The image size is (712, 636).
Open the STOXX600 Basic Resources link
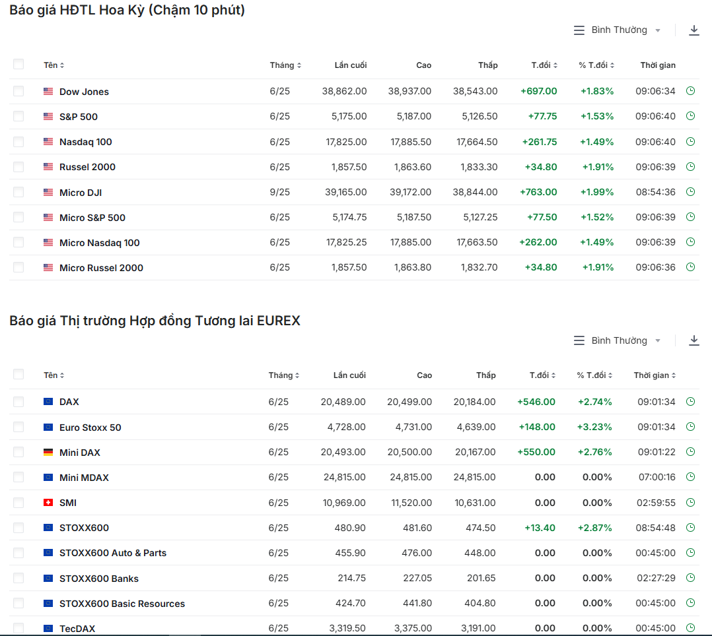[122, 604]
